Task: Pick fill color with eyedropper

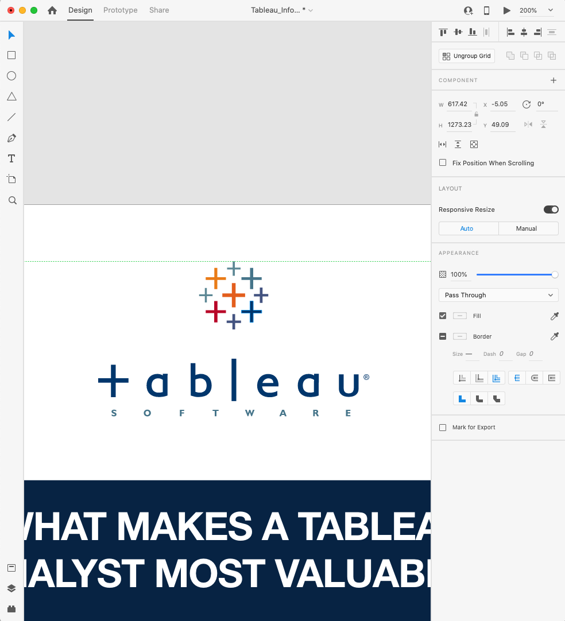Action: point(554,316)
